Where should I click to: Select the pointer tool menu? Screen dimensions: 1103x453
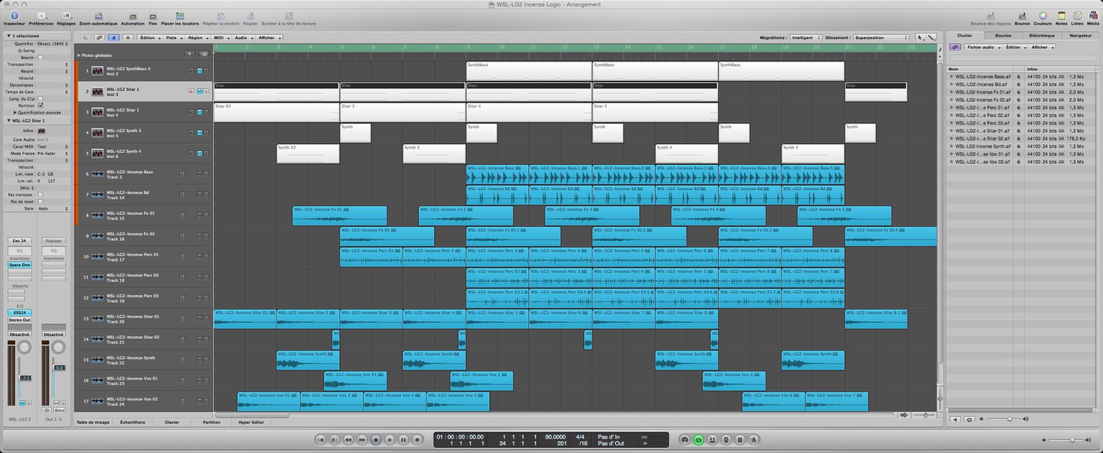point(921,38)
